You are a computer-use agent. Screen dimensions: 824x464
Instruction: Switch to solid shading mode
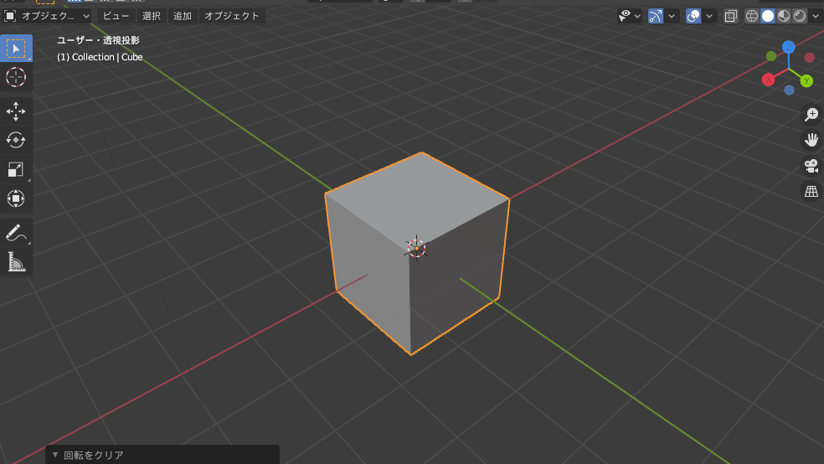coord(768,16)
